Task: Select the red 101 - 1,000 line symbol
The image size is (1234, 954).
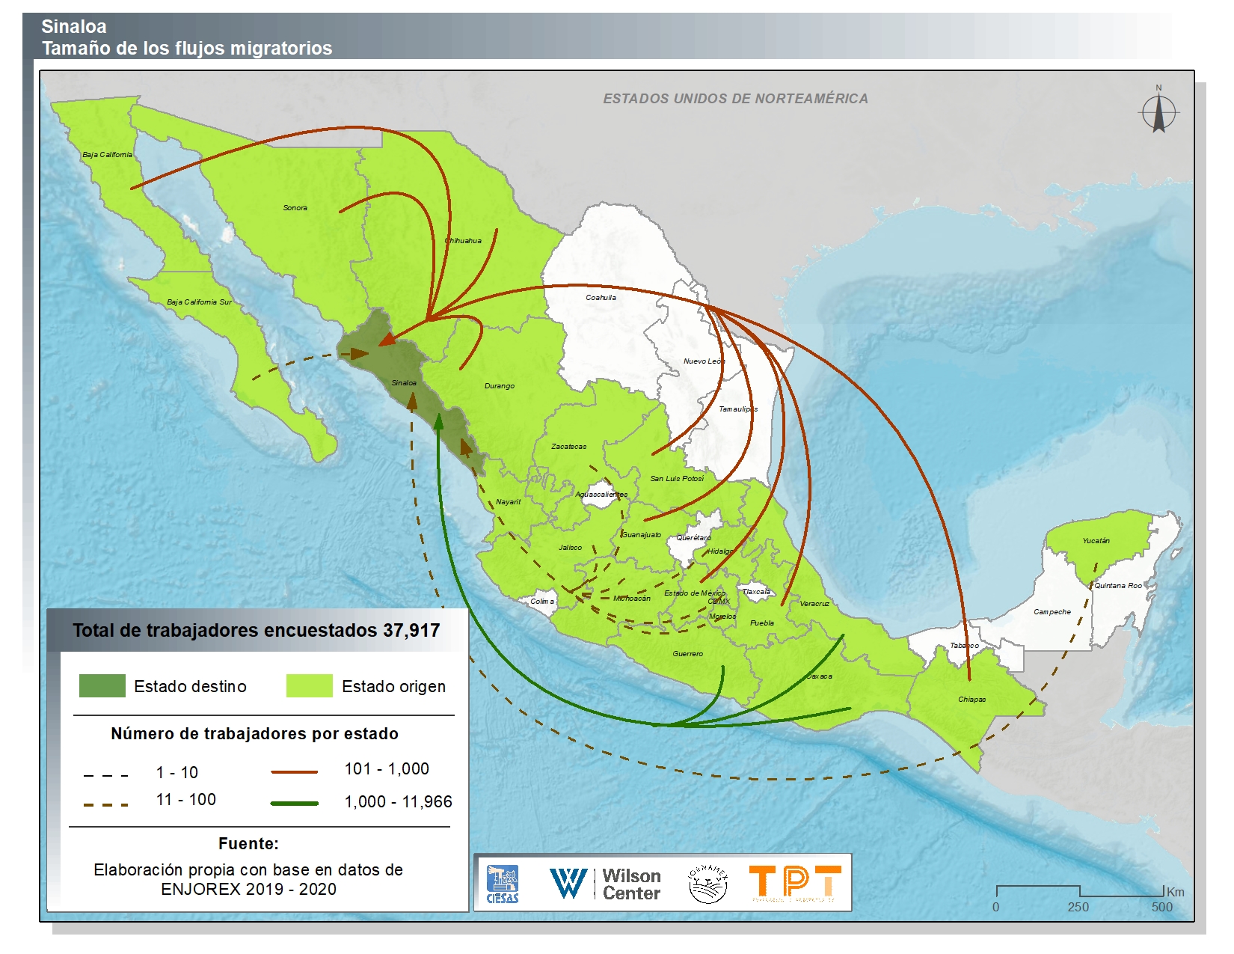Action: (x=294, y=771)
